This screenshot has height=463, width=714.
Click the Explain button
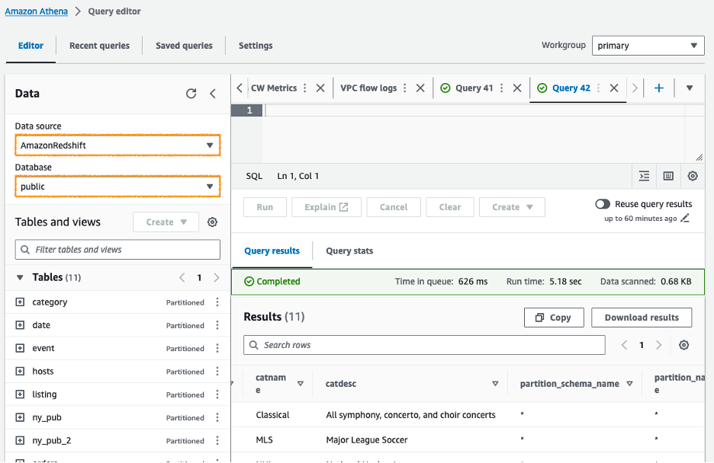tap(326, 207)
